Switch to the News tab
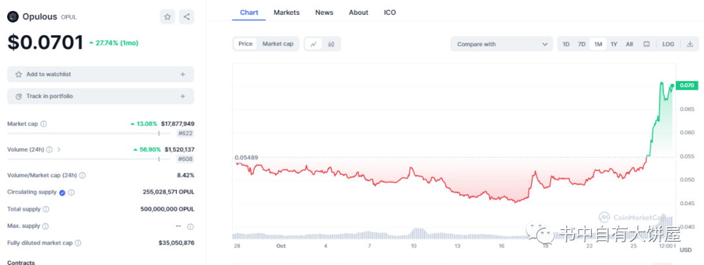The width and height of the screenshot is (704, 265). [x=324, y=12]
